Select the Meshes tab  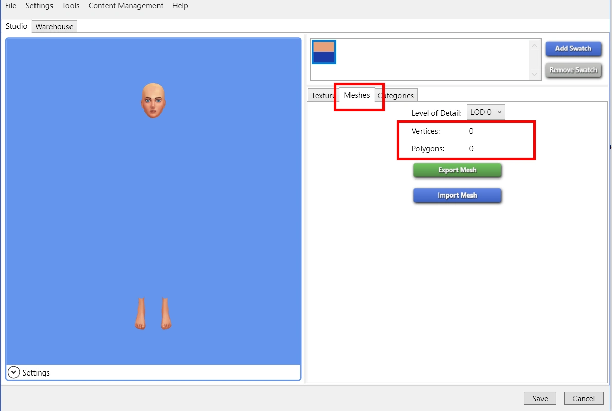pyautogui.click(x=357, y=95)
